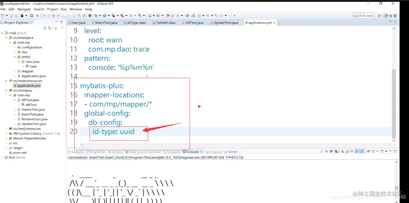Click the New file toolbar icon
The image size is (409, 203).
click(x=3, y=15)
